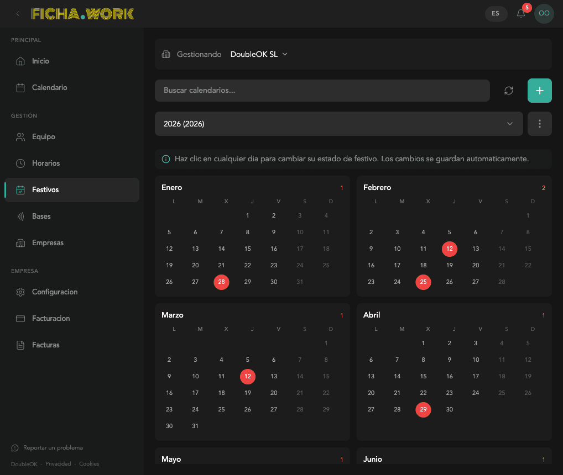Focus the Buscar calendarios search field
Viewport: 563px width, 475px height.
tap(322, 91)
